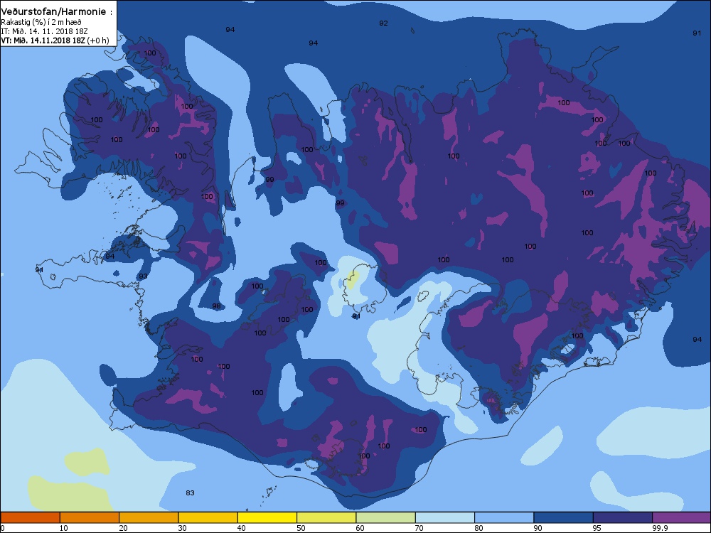Click the 80–90 sky blue legend swatch

[x=504, y=517]
